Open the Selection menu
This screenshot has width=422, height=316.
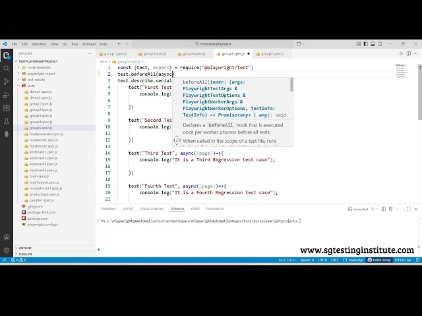(x=39, y=44)
